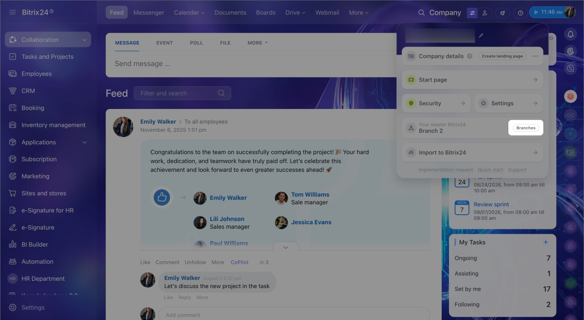584x320 pixels.
Task: Open the notifications bell icon
Action: click(x=570, y=34)
